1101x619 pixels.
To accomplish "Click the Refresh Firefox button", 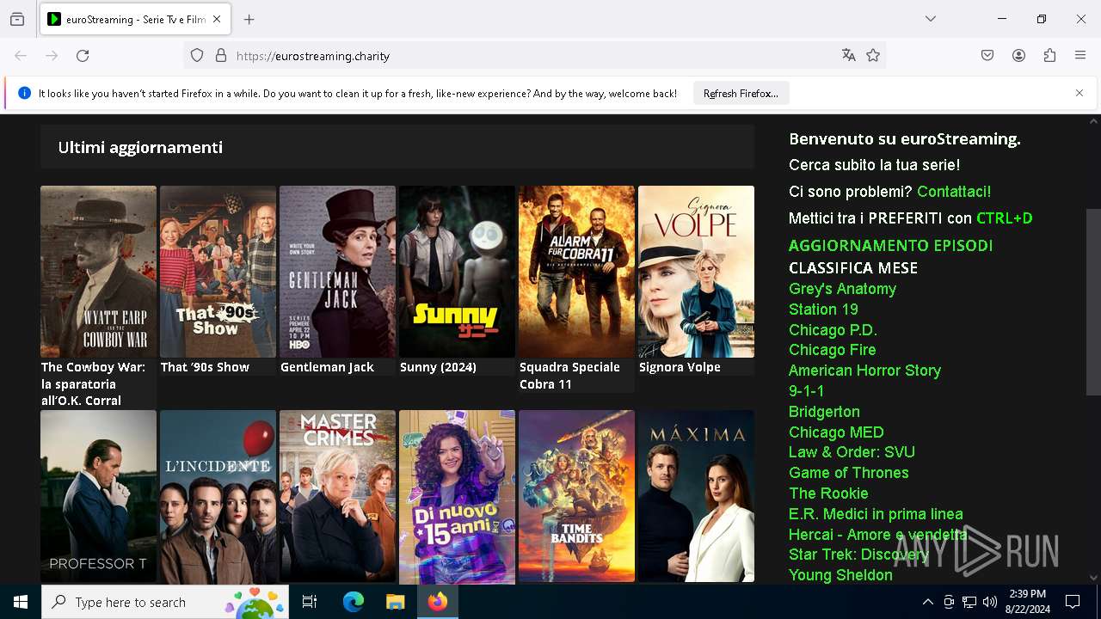I will pyautogui.click(x=741, y=93).
